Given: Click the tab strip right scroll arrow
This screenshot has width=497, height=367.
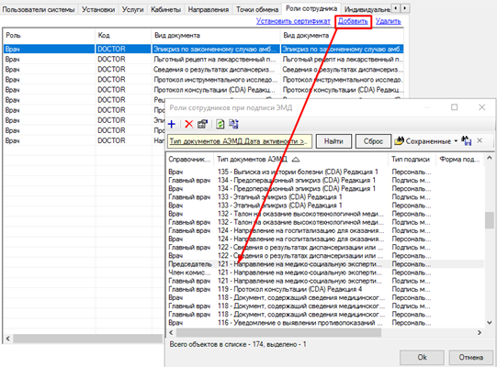Looking at the screenshot, I should (405, 8).
